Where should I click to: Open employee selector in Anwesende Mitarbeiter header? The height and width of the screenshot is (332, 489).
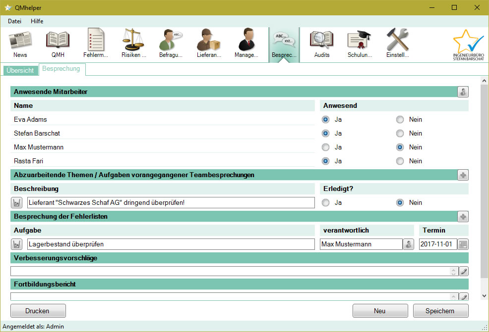[x=463, y=92]
